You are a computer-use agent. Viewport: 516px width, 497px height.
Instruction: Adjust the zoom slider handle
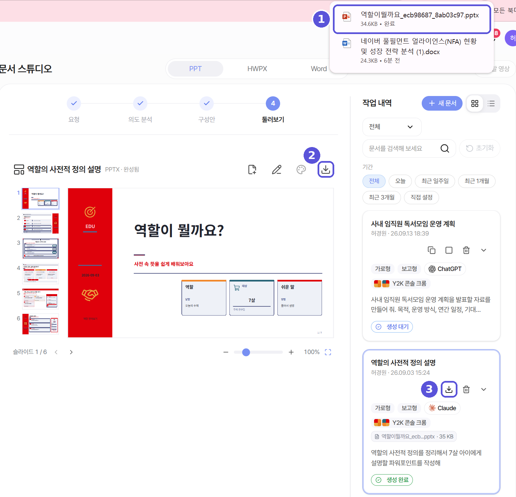coord(246,352)
